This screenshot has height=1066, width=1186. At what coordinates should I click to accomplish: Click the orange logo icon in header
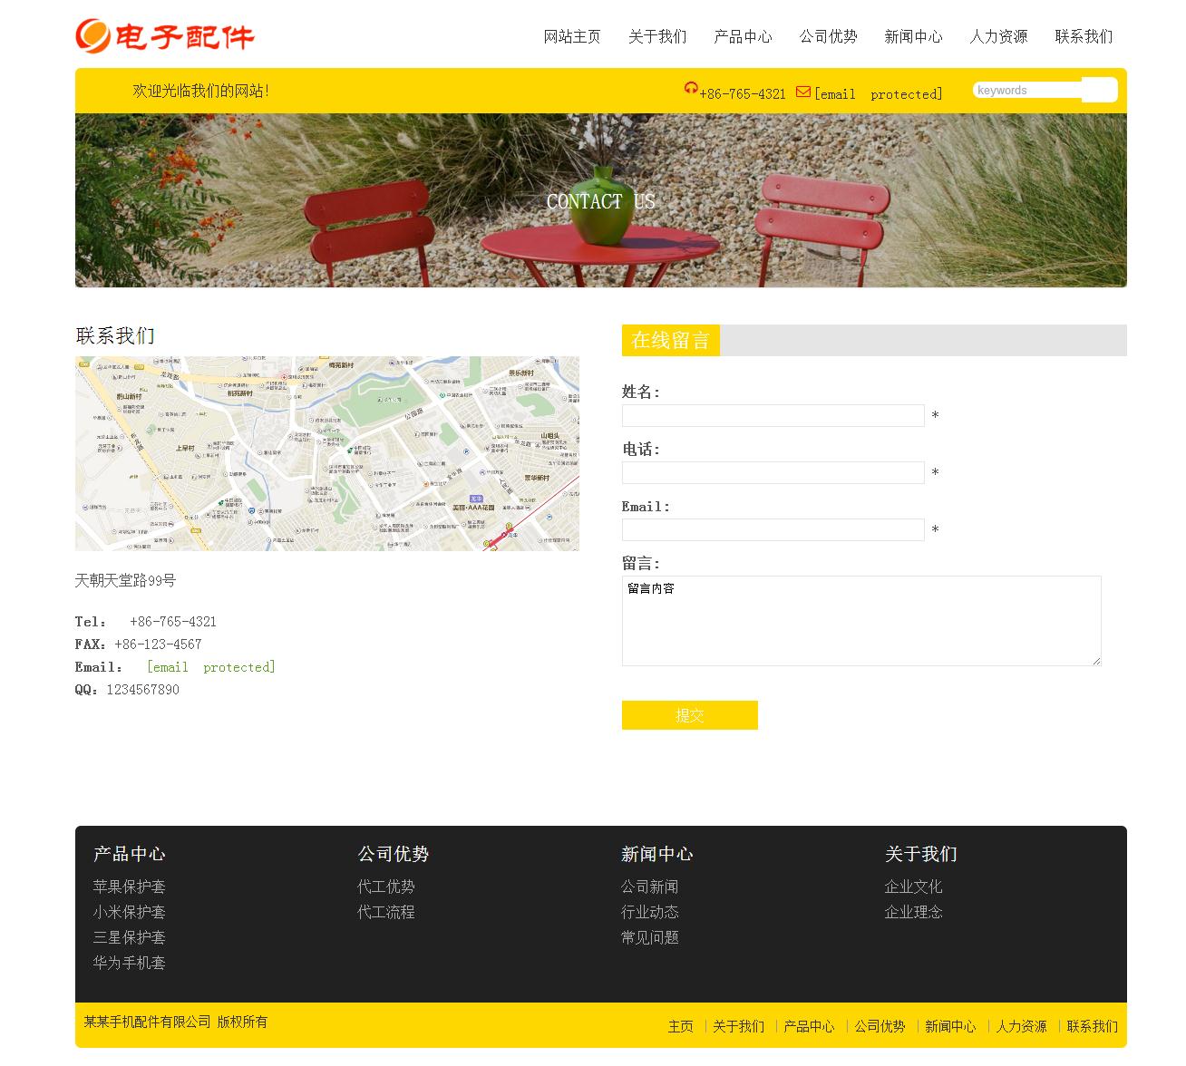[92, 36]
